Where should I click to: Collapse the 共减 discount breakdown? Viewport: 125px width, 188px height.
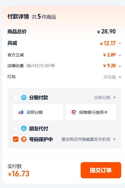click(120, 43)
